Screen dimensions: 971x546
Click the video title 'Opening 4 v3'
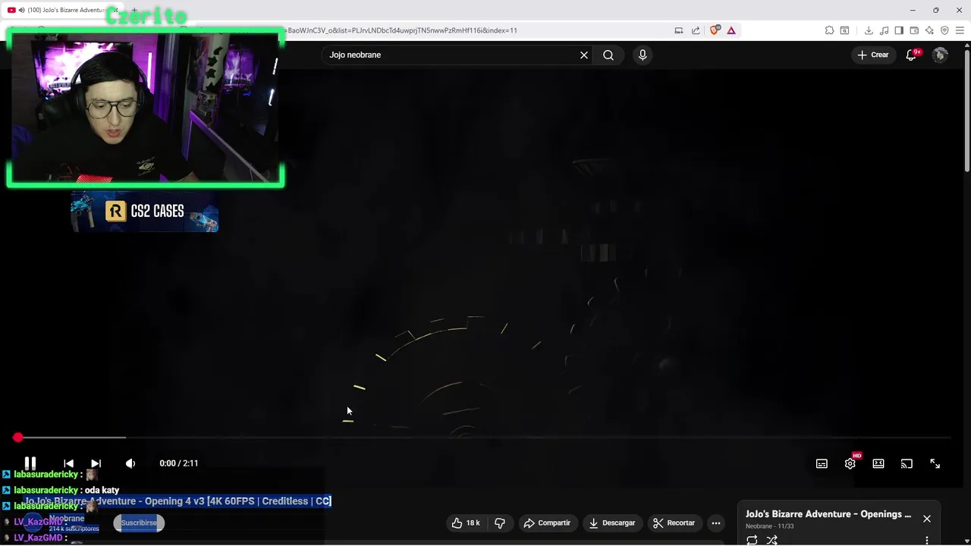click(174, 501)
